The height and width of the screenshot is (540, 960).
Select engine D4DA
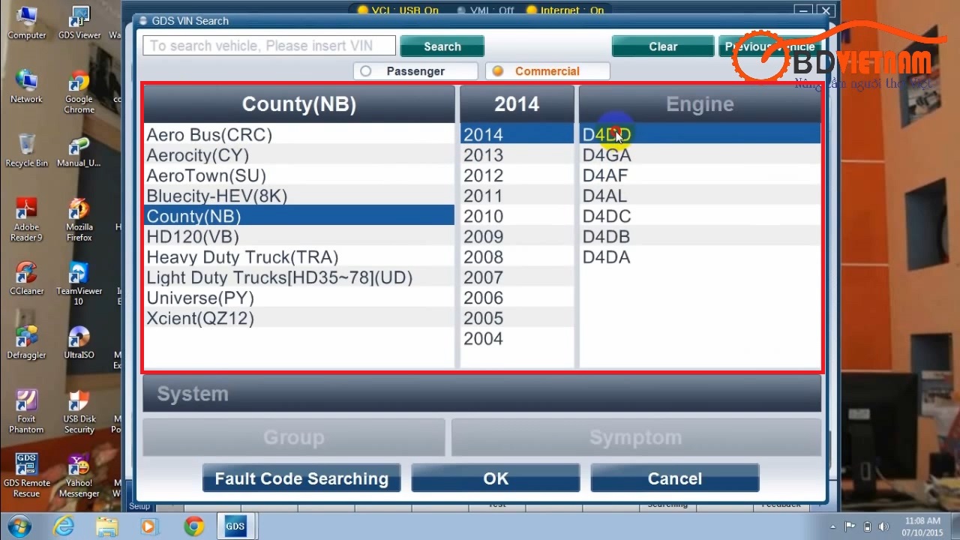(700, 257)
